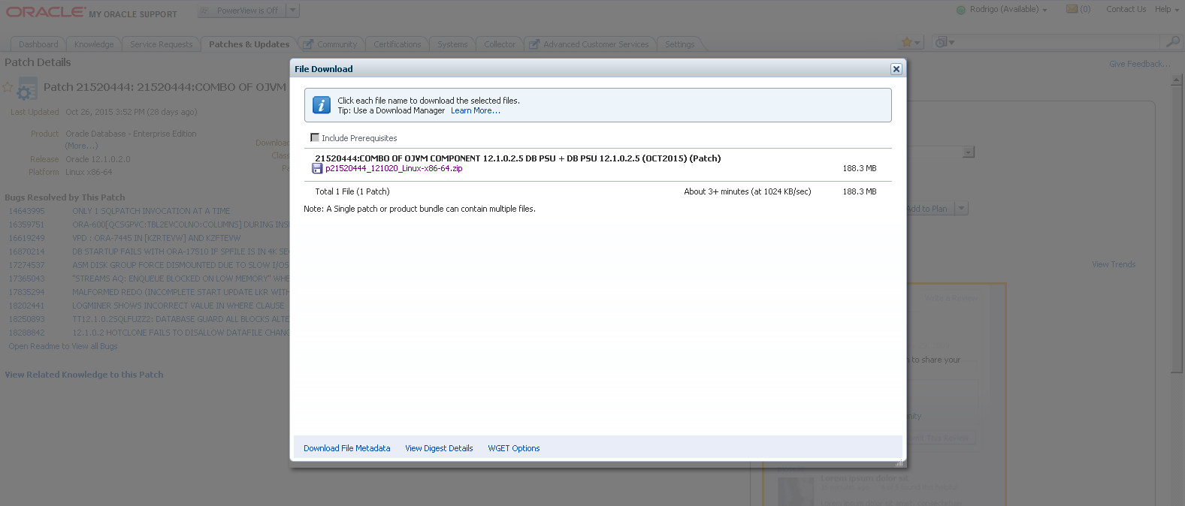Open PowerView dropdown arrow
Image resolution: width=1185 pixels, height=506 pixels.
[293, 11]
